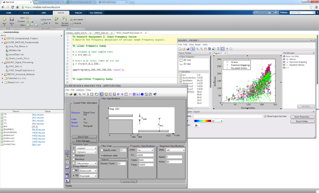Create a new file with New icon
The height and width of the screenshot is (193, 319).
[5, 19]
